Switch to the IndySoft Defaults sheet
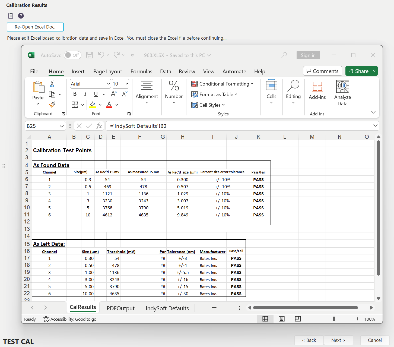The image size is (394, 347). (167, 308)
